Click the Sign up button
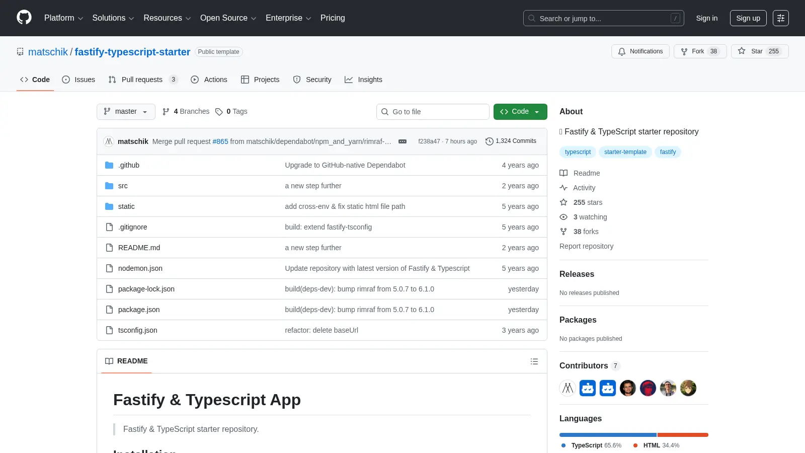This screenshot has height=453, width=805. point(748,18)
